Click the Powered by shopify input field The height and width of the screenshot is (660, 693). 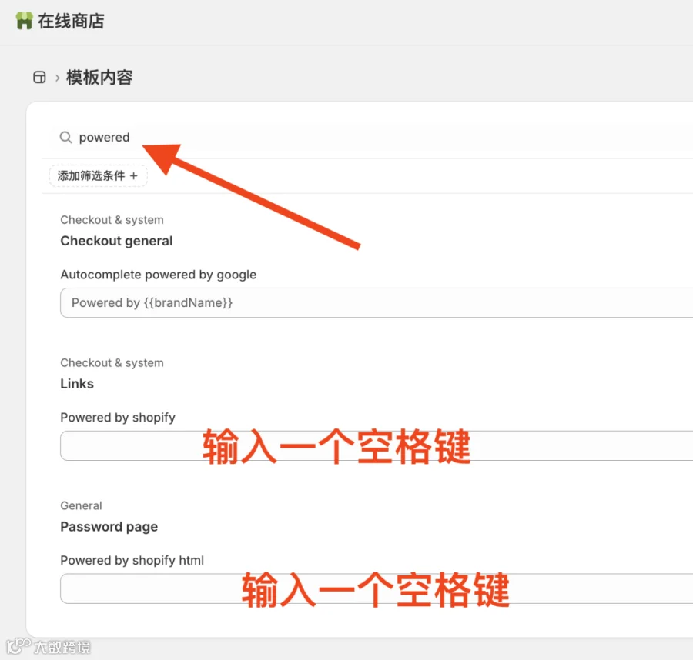tap(377, 445)
